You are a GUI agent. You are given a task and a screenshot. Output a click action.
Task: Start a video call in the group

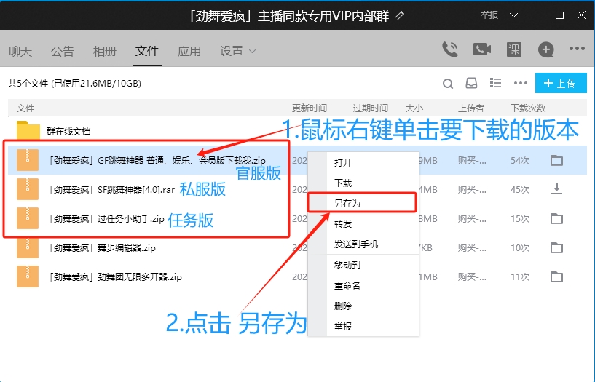[x=482, y=49]
